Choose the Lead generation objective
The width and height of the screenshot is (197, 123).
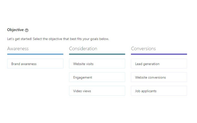pyautogui.click(x=159, y=64)
